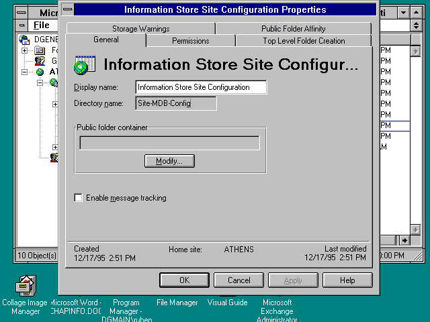Collapse the AT site tree node
Viewport: 430px width, 322px height.
click(x=24, y=72)
